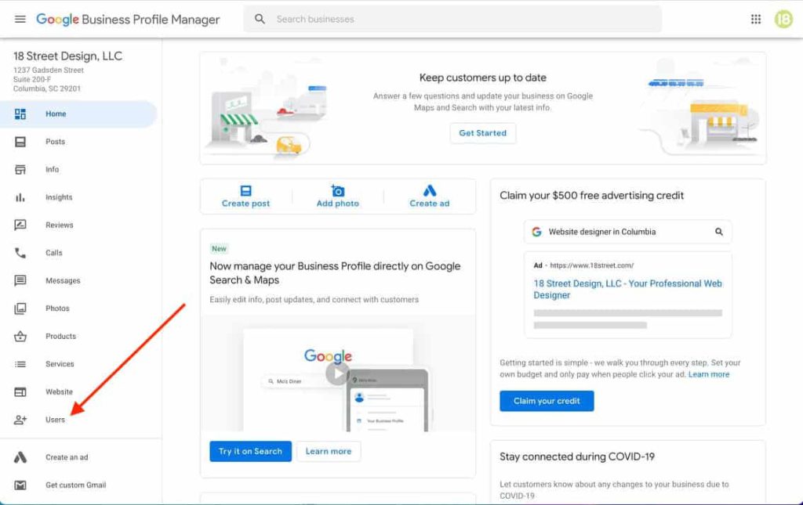Focus the Search businesses field
This screenshot has width=803, height=505.
[x=452, y=19]
